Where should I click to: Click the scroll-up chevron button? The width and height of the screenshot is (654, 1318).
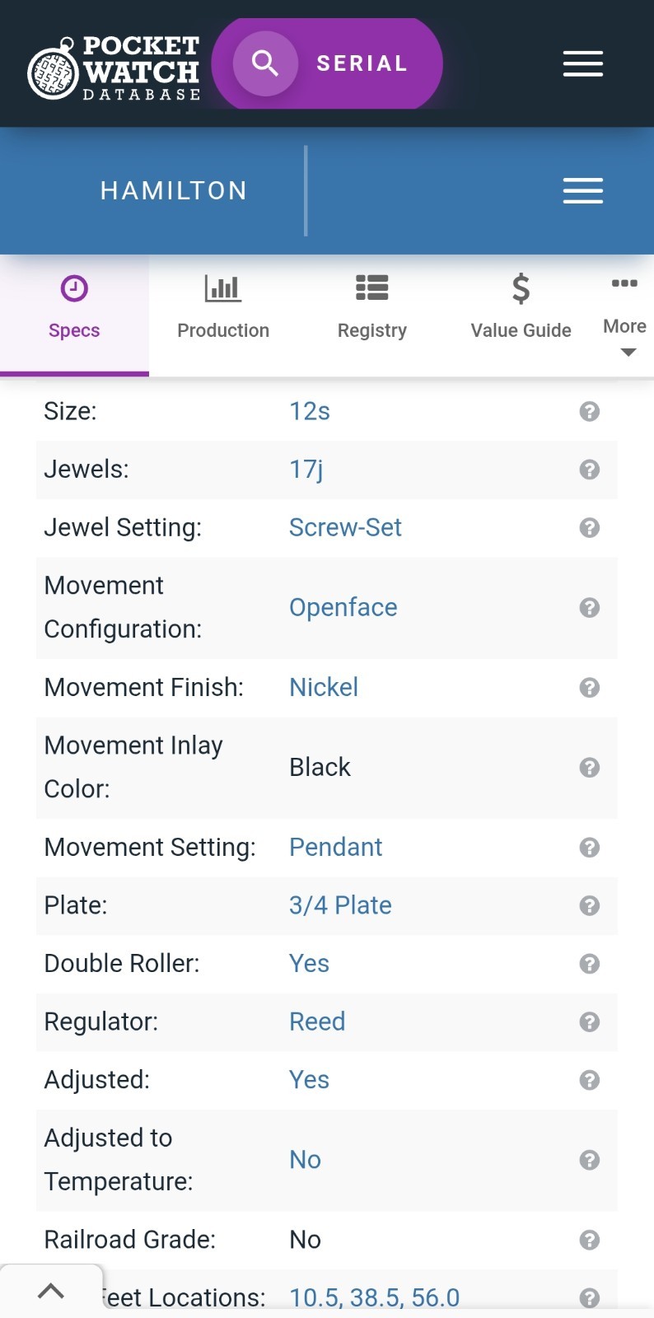pyautogui.click(x=51, y=1291)
